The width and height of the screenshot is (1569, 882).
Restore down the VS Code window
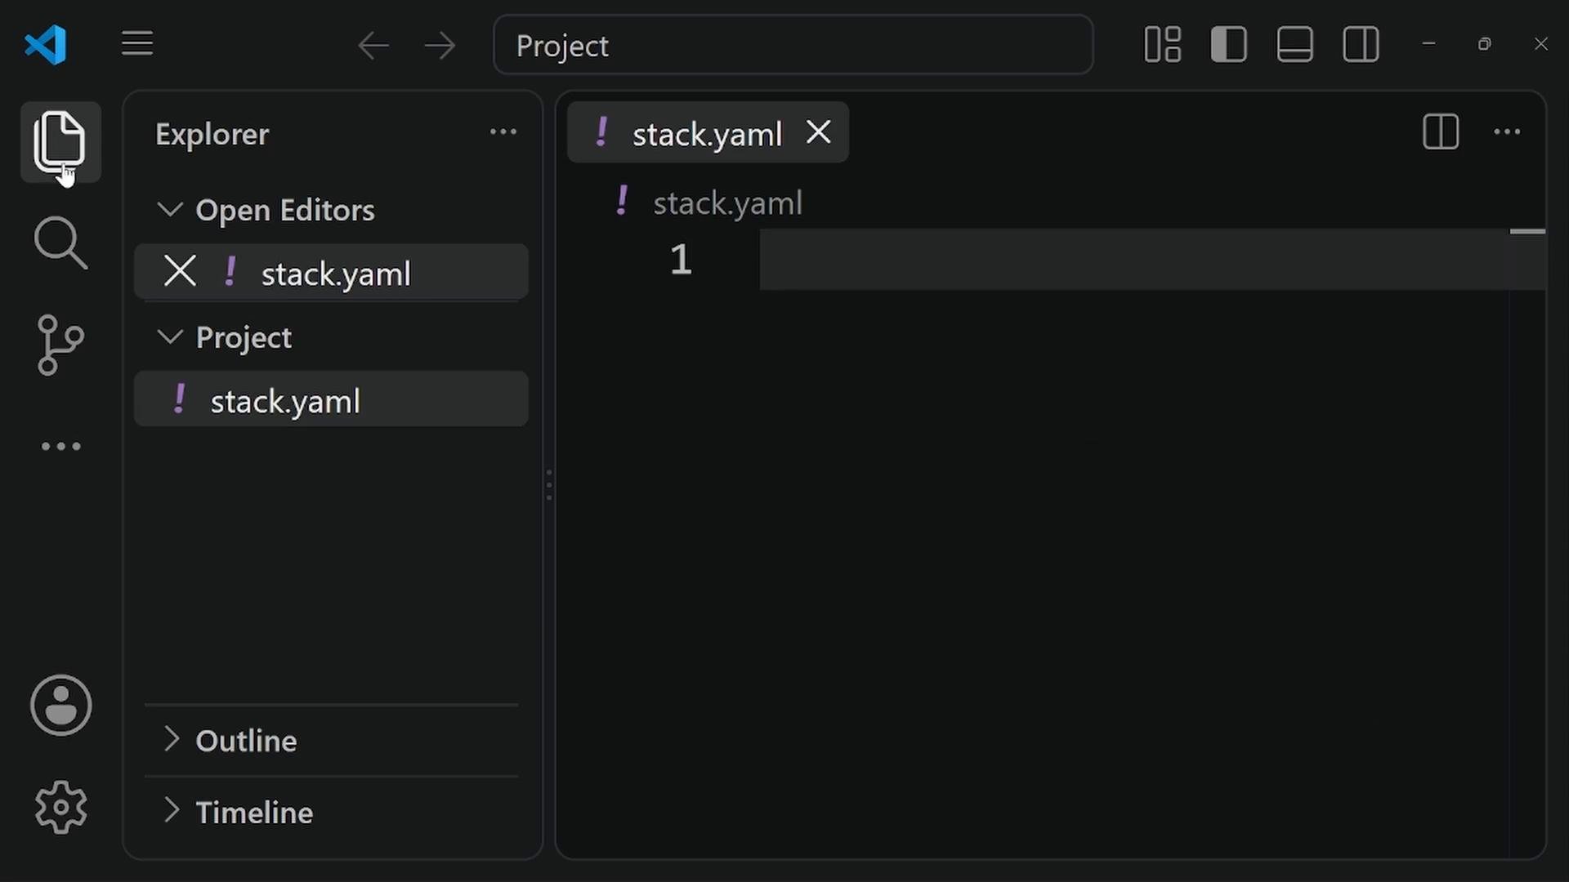click(x=1484, y=43)
